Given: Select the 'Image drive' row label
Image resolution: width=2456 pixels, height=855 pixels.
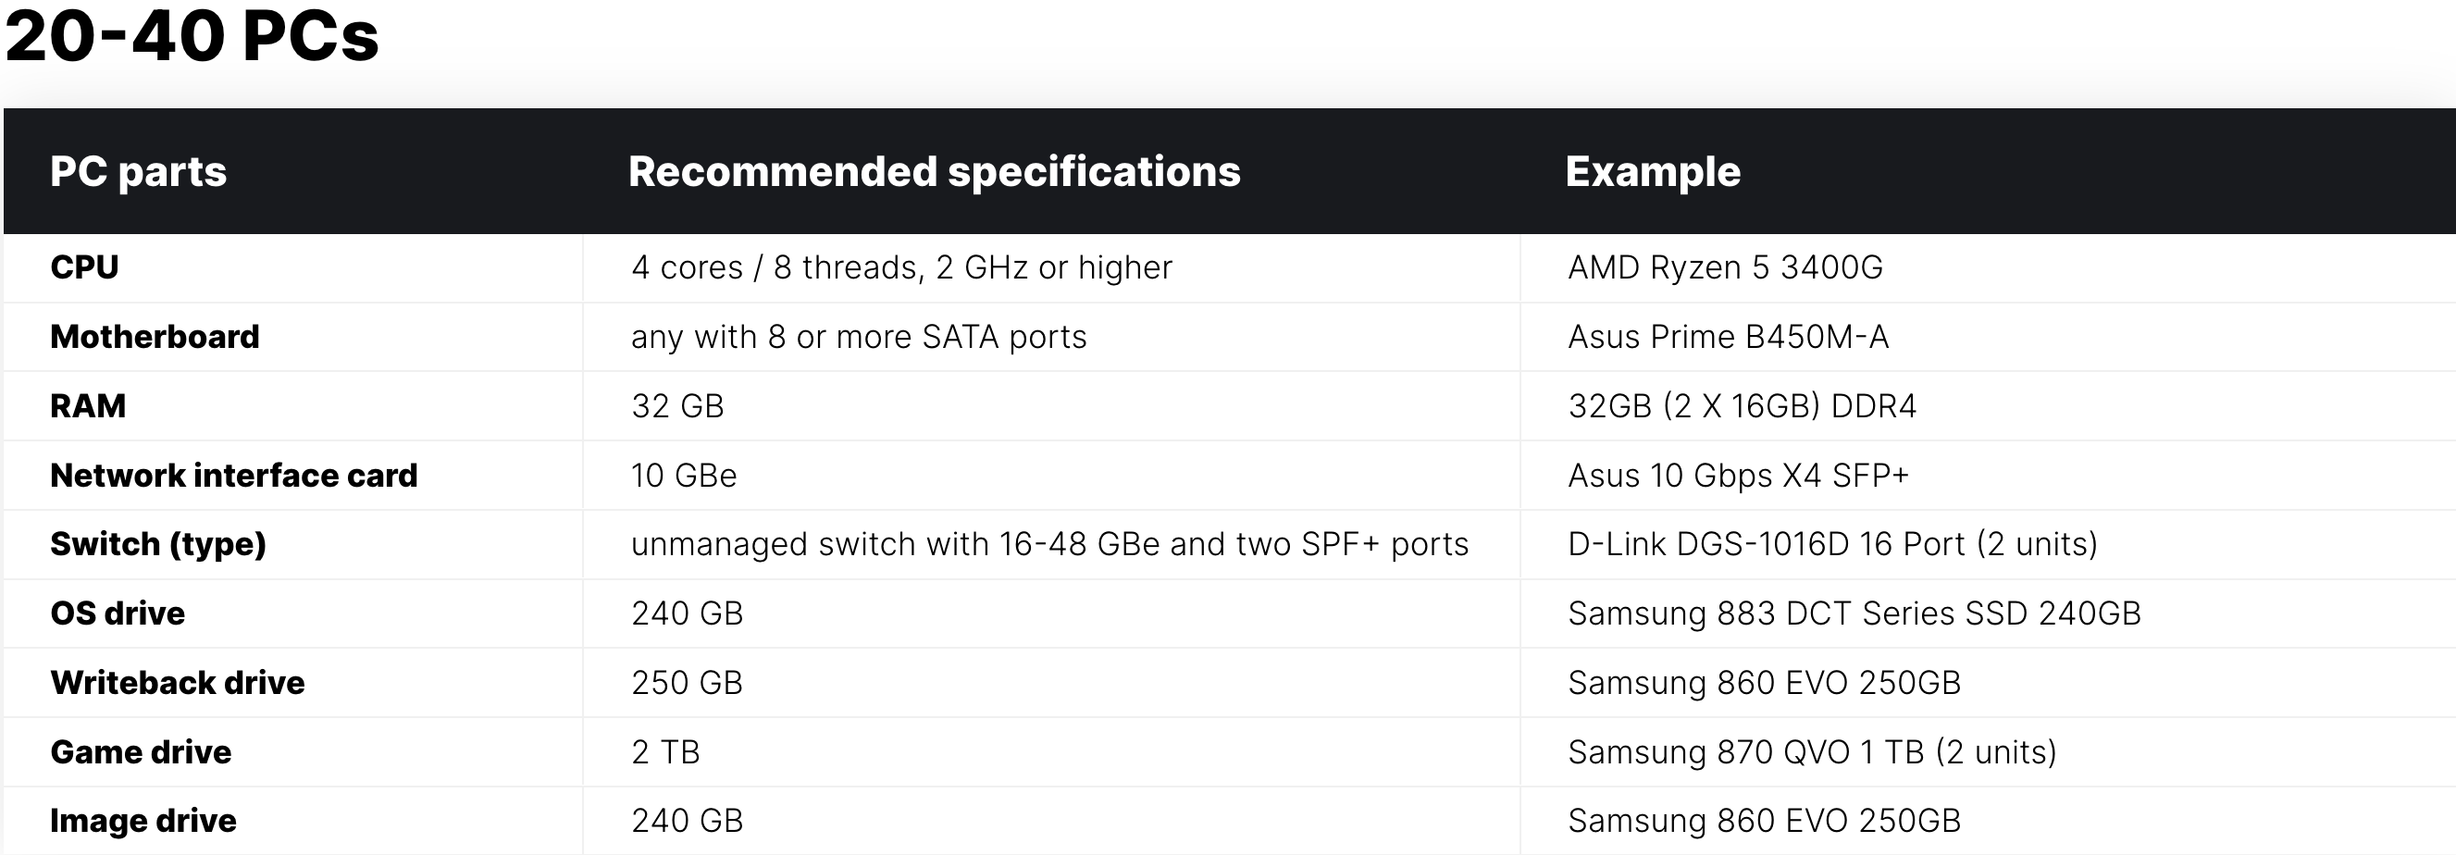Looking at the screenshot, I should [143, 821].
